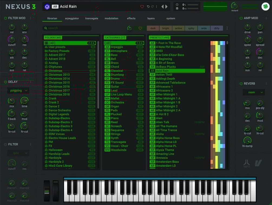This screenshot has width=272, height=205.
Task: Click the blue preset logo icon beside AR
Action: [47, 6]
